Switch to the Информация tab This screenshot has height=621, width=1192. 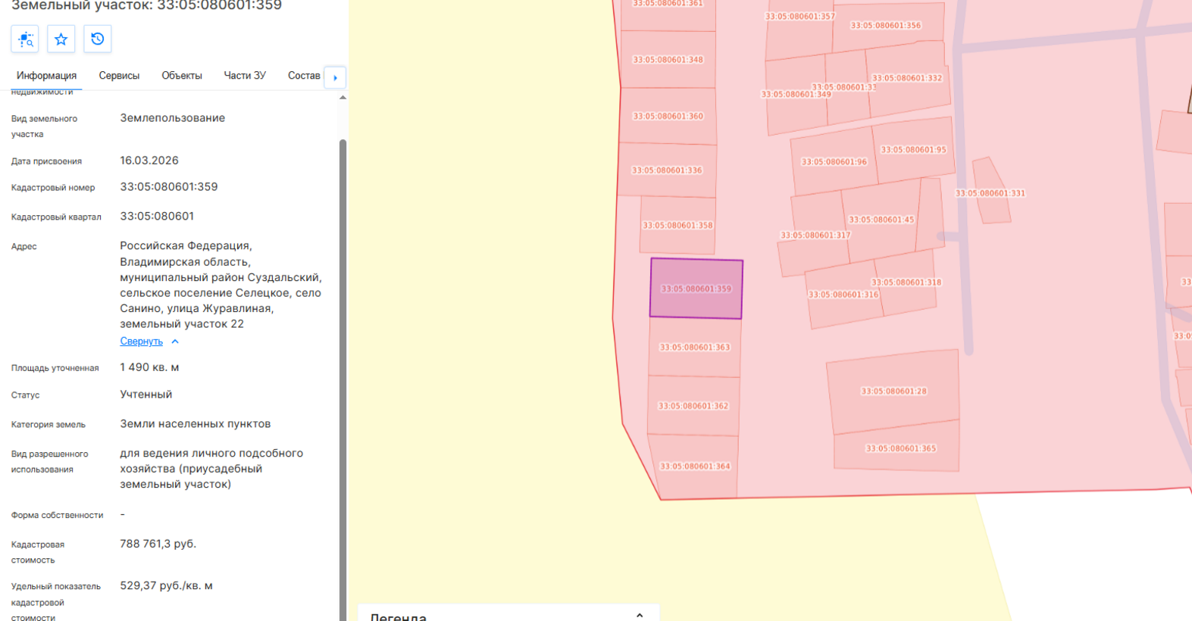point(46,76)
